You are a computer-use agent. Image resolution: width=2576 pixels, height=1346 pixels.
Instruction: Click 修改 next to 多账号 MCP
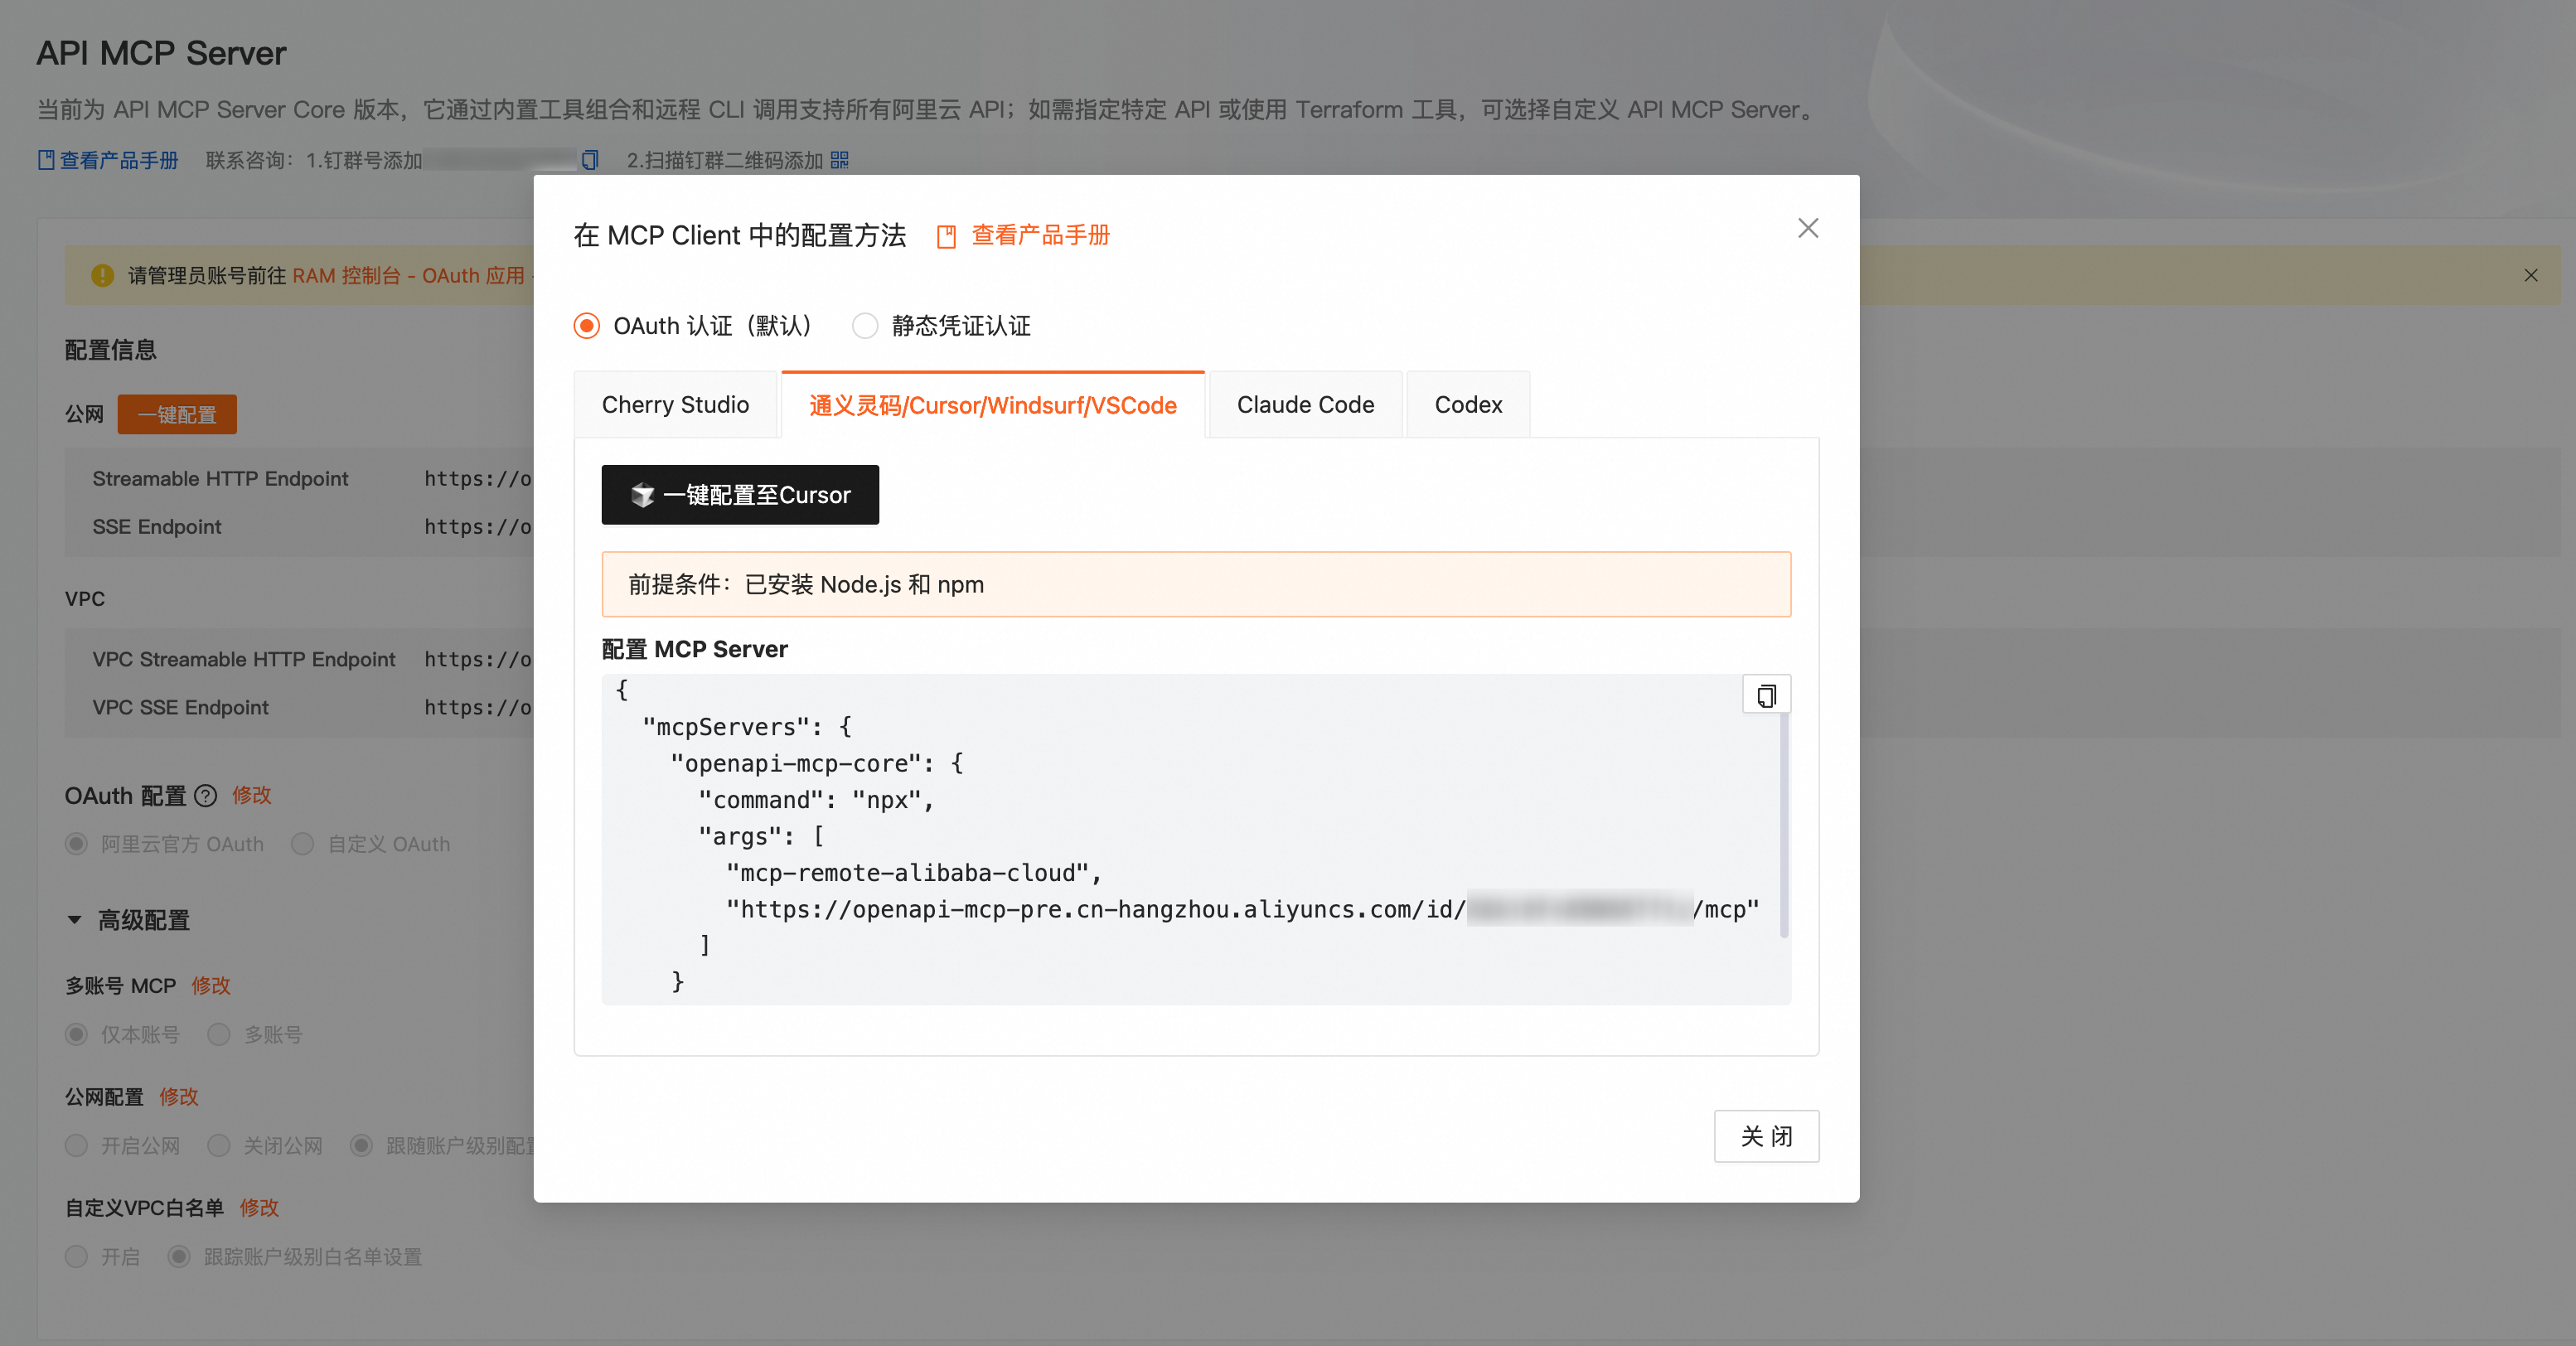[211, 986]
